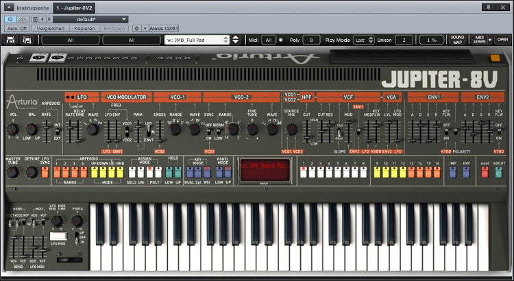Select patch button number 8

pyautogui.click(x=363, y=172)
